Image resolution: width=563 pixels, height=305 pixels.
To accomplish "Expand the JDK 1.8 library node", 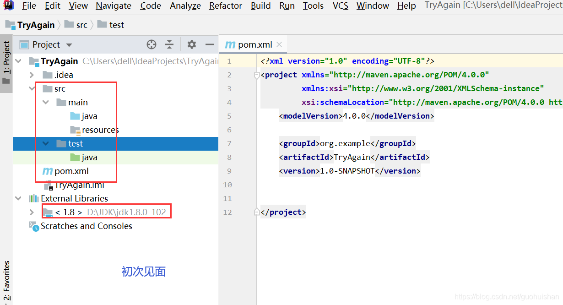I will [x=32, y=212].
